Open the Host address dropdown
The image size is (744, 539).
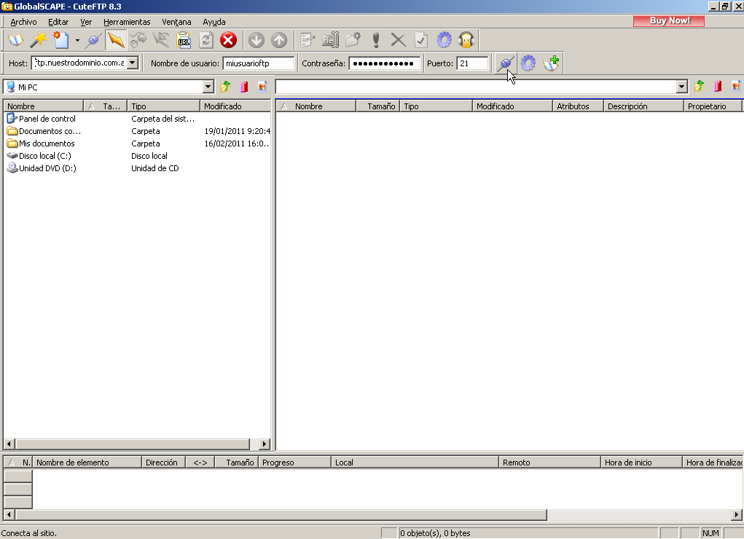(x=133, y=63)
